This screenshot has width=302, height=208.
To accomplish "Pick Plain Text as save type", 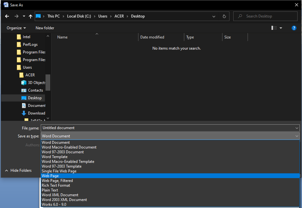I will click(x=50, y=190).
